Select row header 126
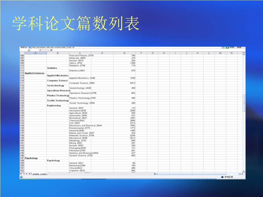263x197 pixels. (22, 105)
